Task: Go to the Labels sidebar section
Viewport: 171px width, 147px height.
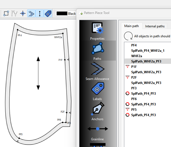Action: pos(97,91)
